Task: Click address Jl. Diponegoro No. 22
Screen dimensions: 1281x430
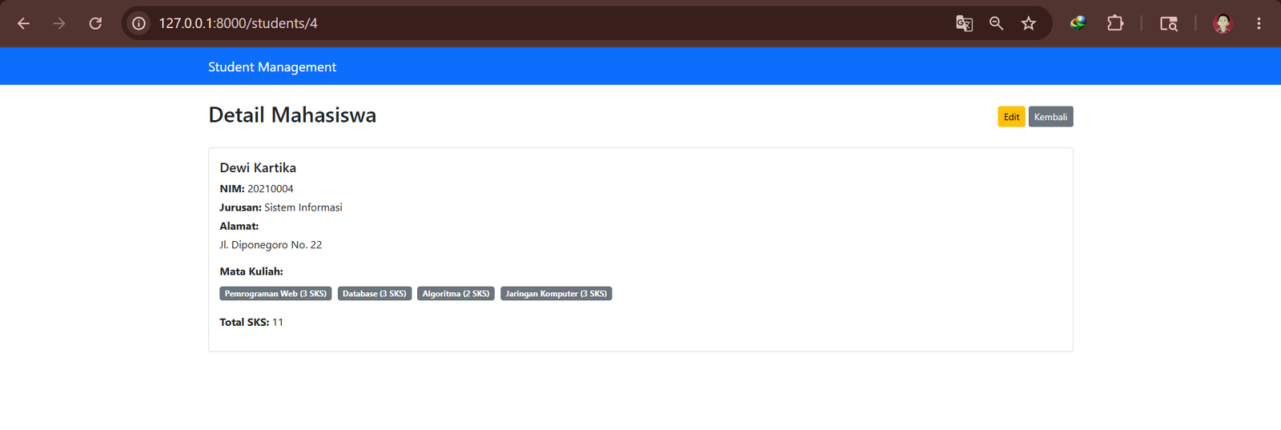Action: click(x=271, y=245)
